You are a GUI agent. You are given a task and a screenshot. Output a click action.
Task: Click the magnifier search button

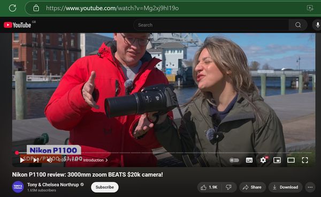[x=298, y=25]
